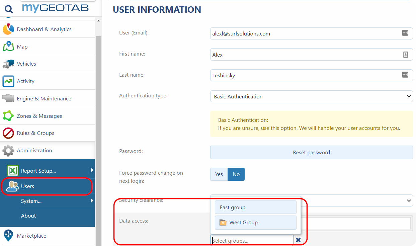Click the search magnifier icon
Viewport: 416px width, 246px height.
tap(9, 8)
